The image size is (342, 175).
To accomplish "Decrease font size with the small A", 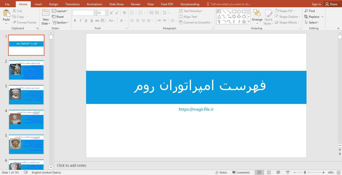I will pos(117,13).
